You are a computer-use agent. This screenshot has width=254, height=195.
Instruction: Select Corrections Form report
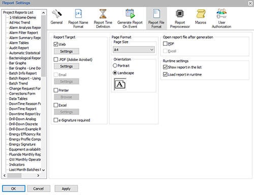point(22,94)
